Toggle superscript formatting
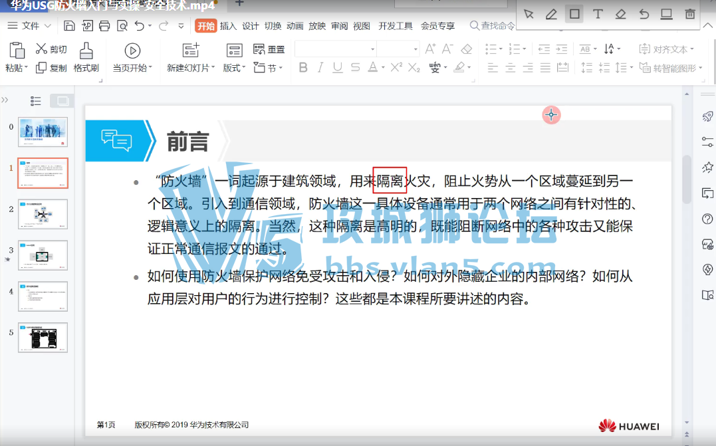 coord(396,68)
